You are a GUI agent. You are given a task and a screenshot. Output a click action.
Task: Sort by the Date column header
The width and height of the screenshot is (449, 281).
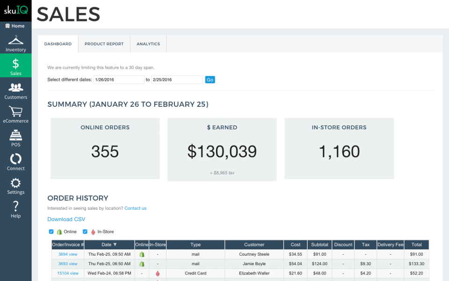(x=109, y=244)
